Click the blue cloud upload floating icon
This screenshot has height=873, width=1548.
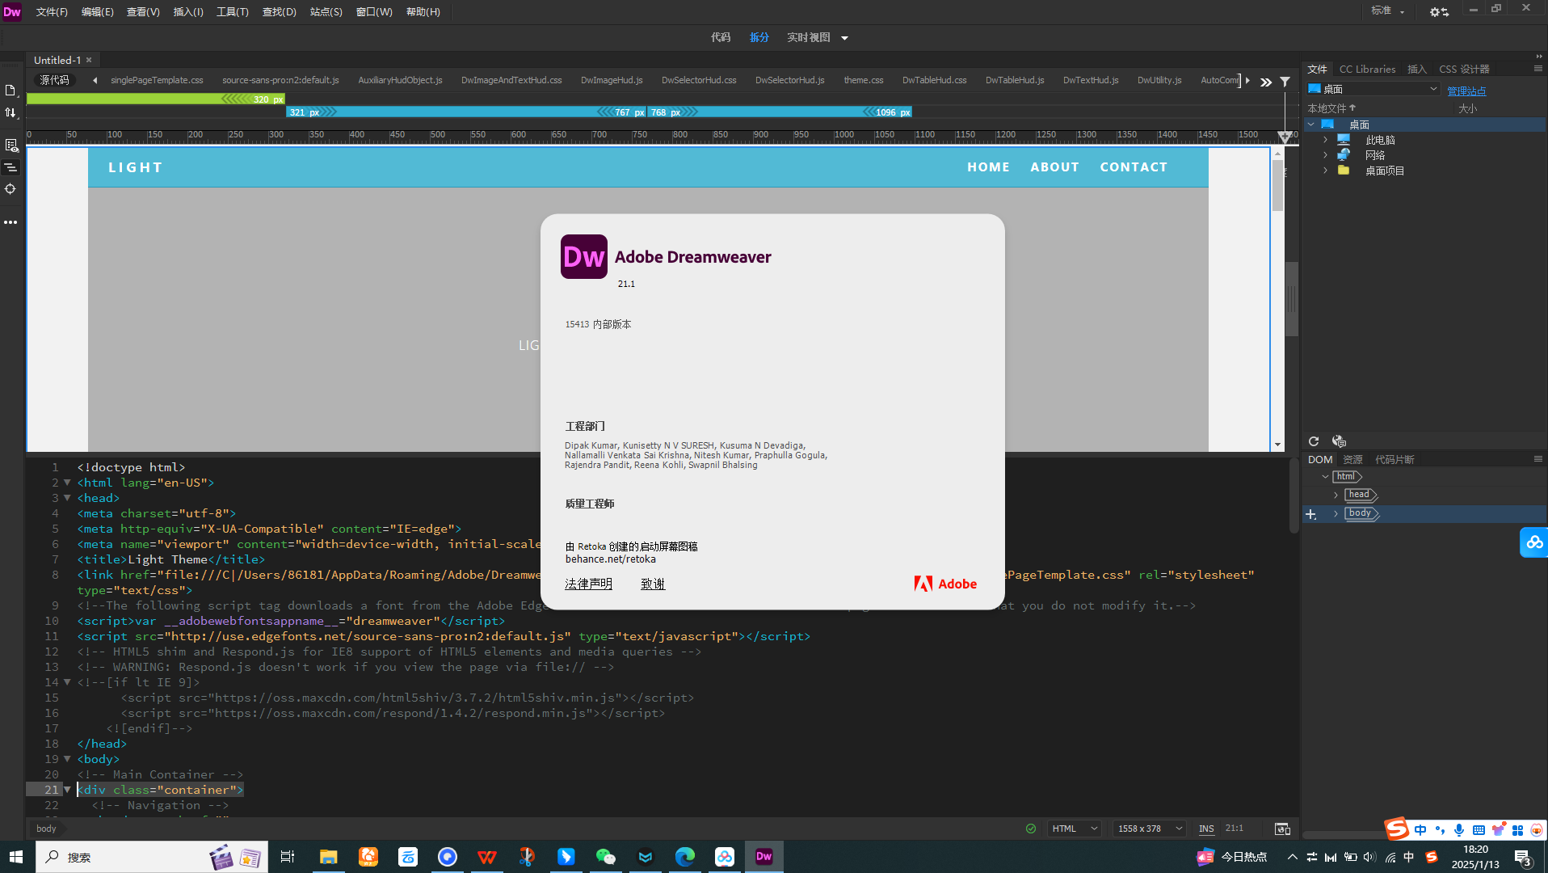pyautogui.click(x=1533, y=542)
